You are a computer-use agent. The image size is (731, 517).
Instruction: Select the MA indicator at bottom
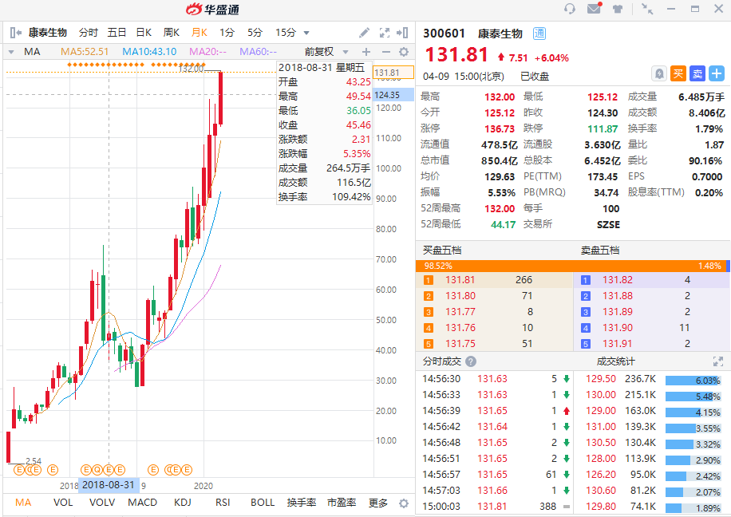click(23, 503)
